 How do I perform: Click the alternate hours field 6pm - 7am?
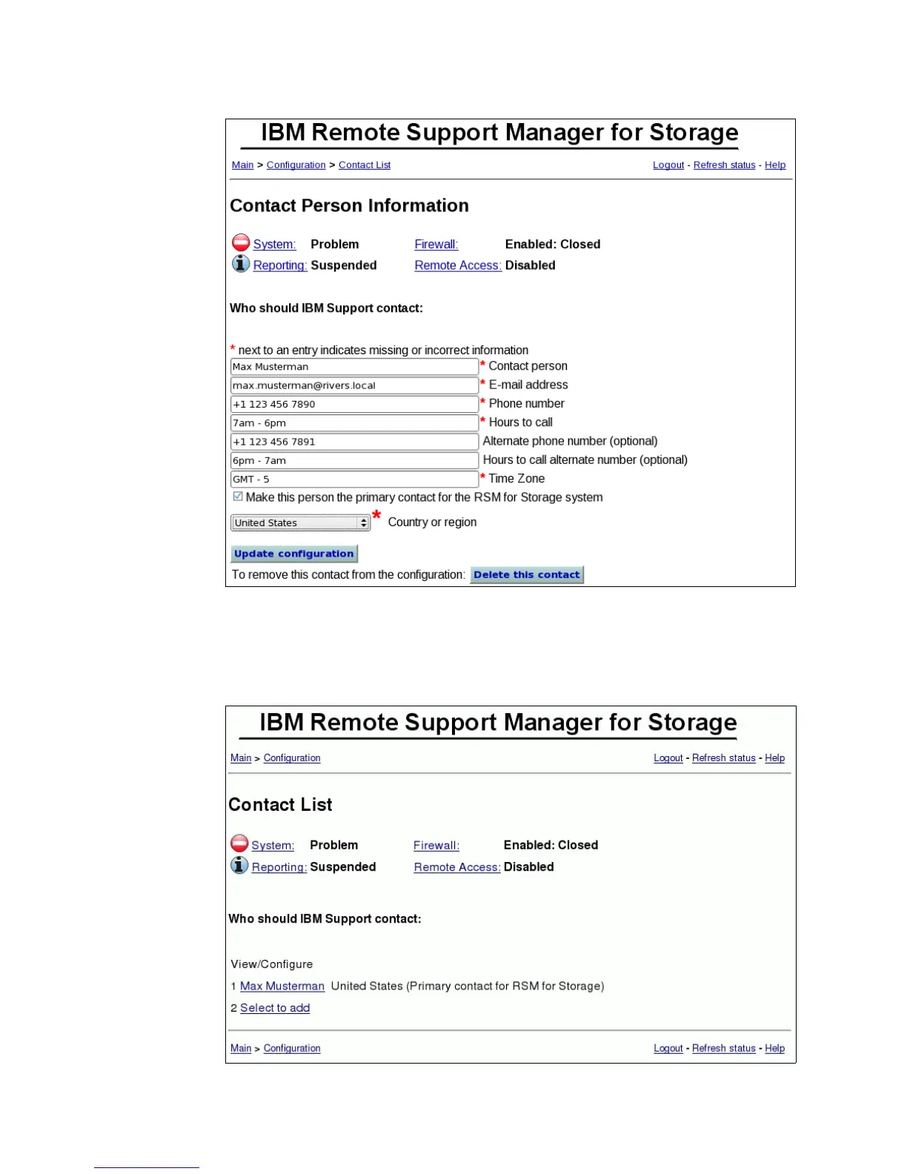tap(354, 460)
